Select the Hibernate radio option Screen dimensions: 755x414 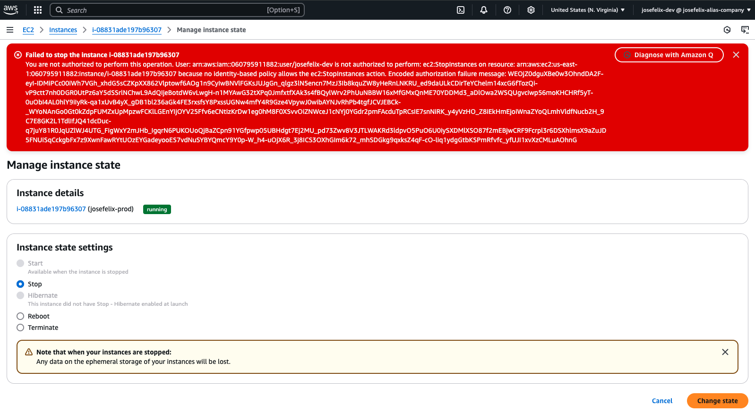click(20, 295)
